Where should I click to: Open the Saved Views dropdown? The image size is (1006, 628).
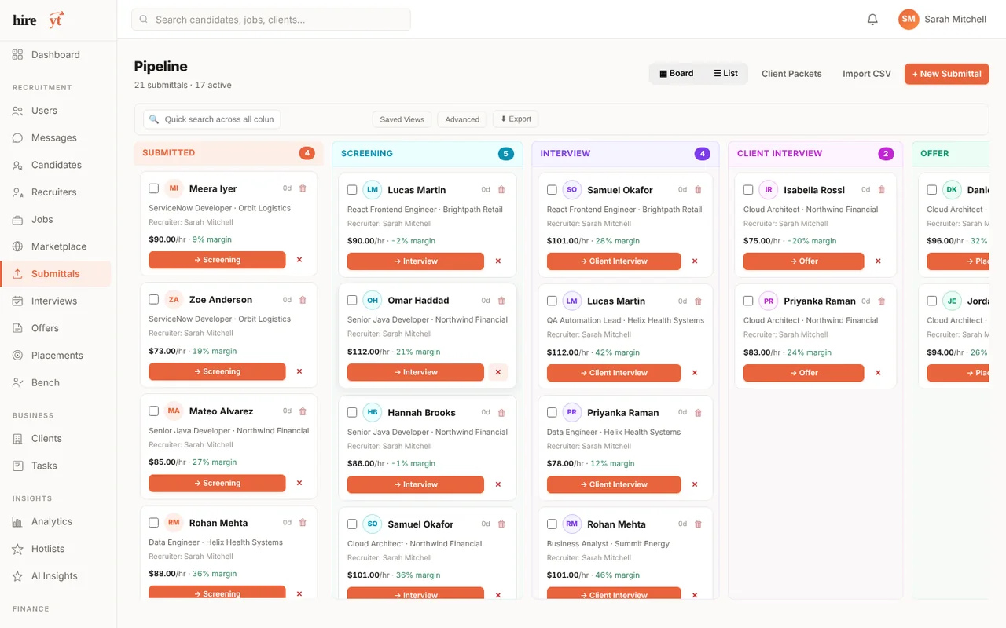click(402, 119)
